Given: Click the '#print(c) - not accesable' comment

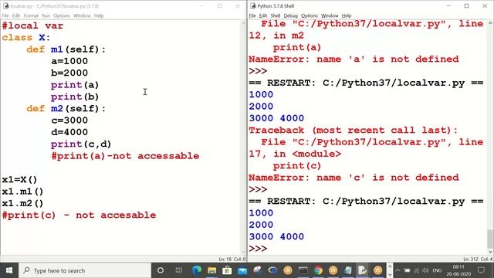Looking at the screenshot, I should [79, 215].
